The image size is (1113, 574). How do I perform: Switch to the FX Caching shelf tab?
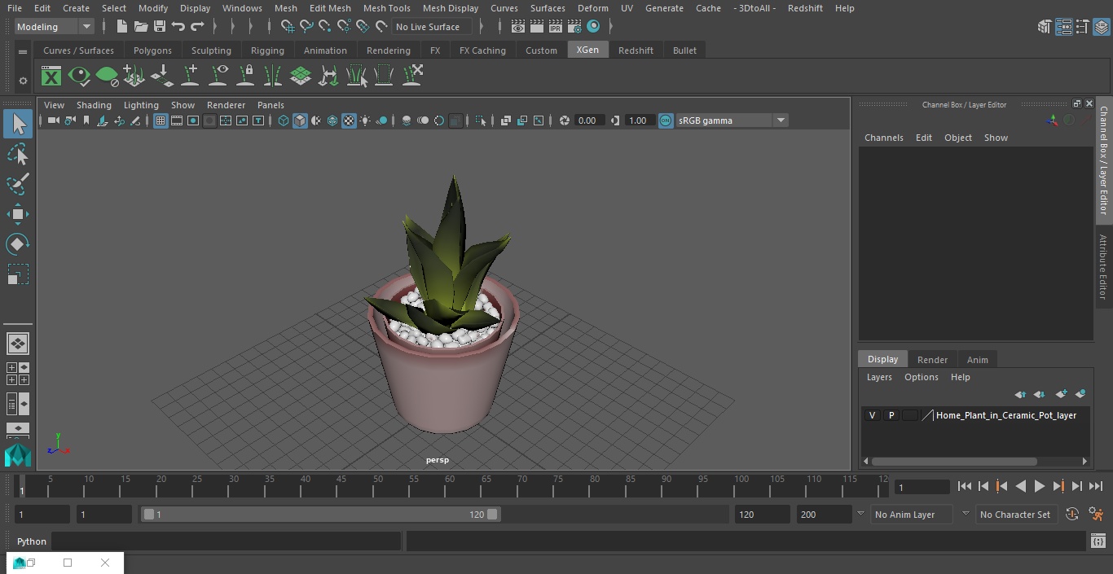(482, 50)
